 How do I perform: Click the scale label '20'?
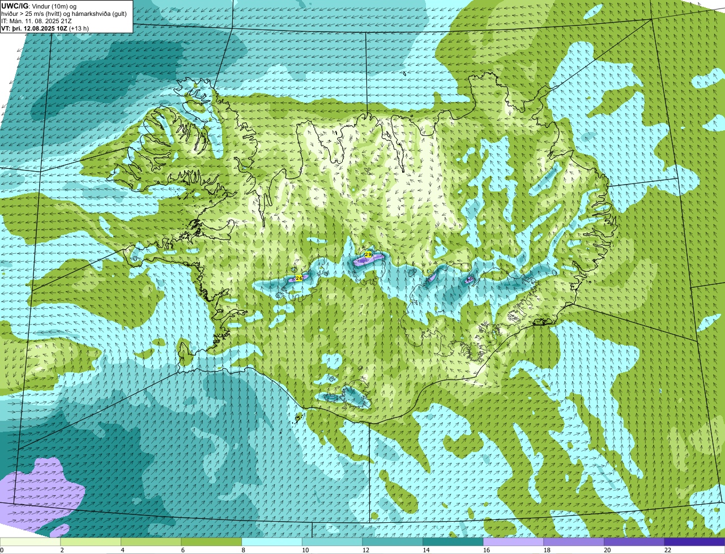[x=607, y=550]
